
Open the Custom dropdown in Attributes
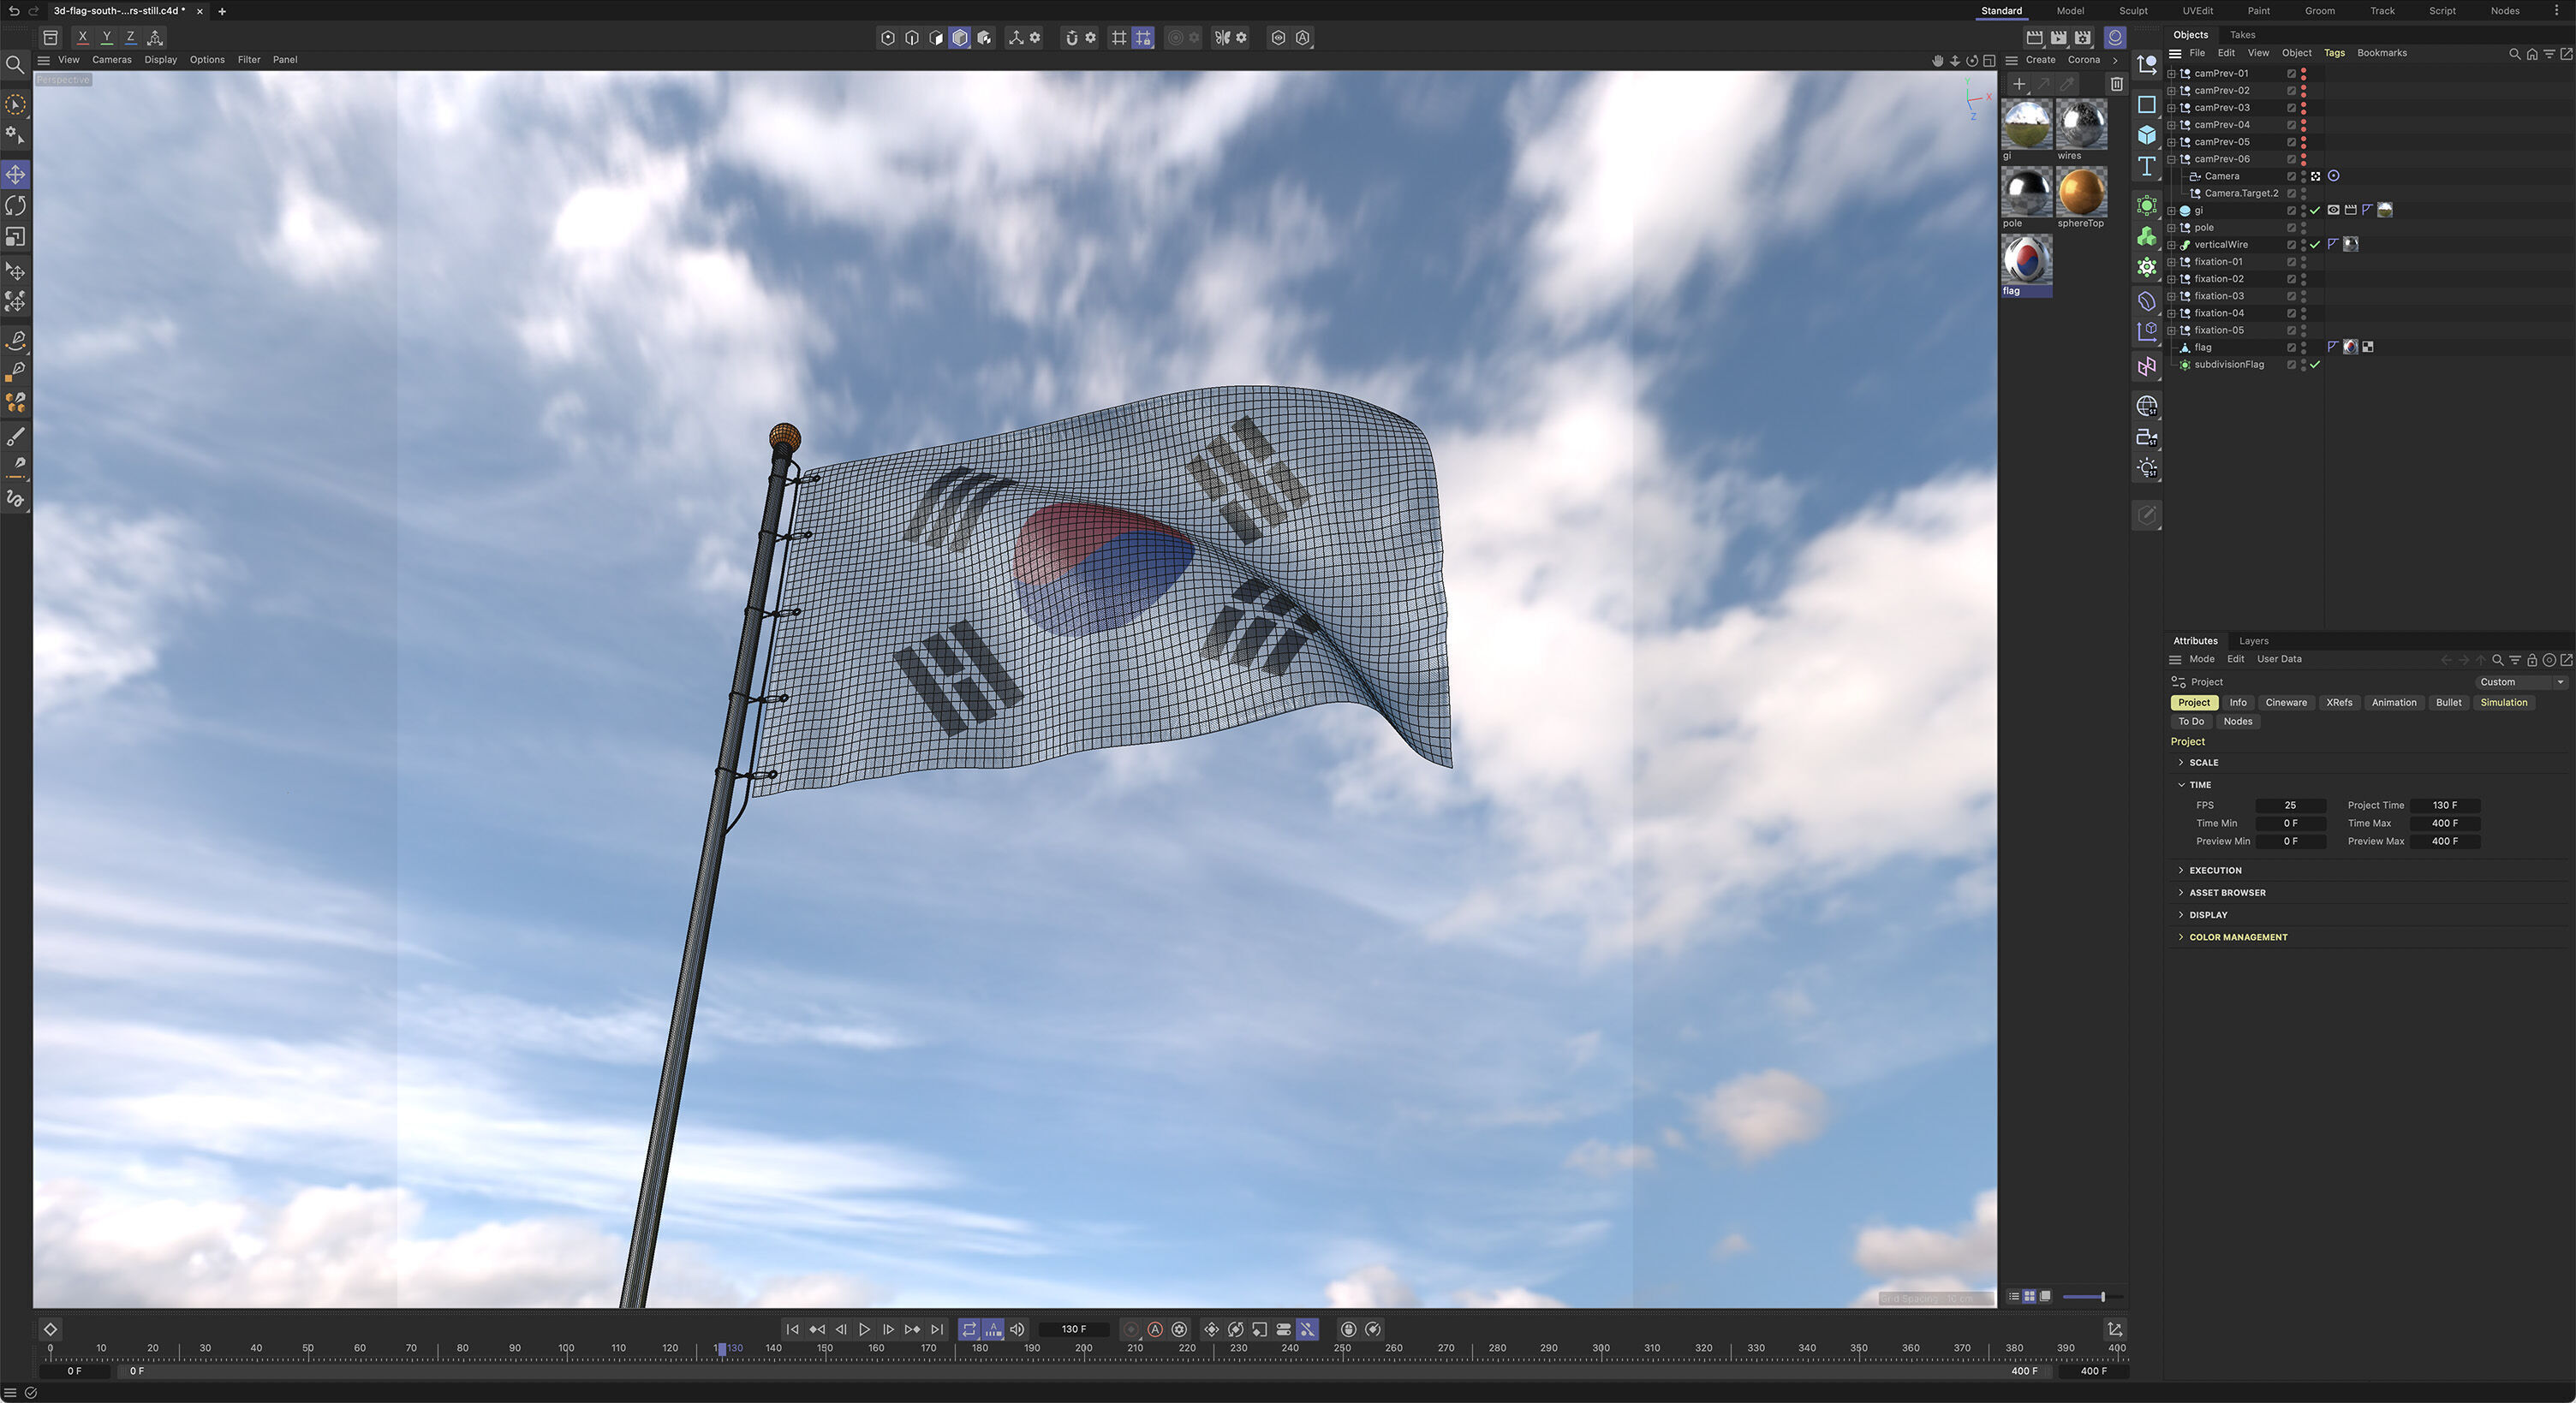2521,682
